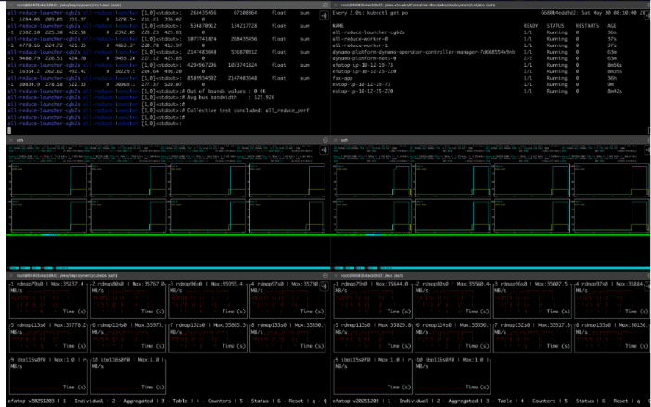The image size is (651, 407).
Task: Click the bell icon in the left efatop pane
Action: (324, 286)
